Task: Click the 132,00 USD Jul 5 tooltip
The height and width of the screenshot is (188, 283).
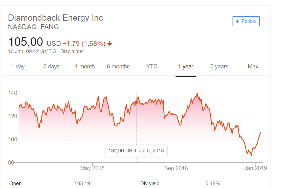Action: (136, 151)
